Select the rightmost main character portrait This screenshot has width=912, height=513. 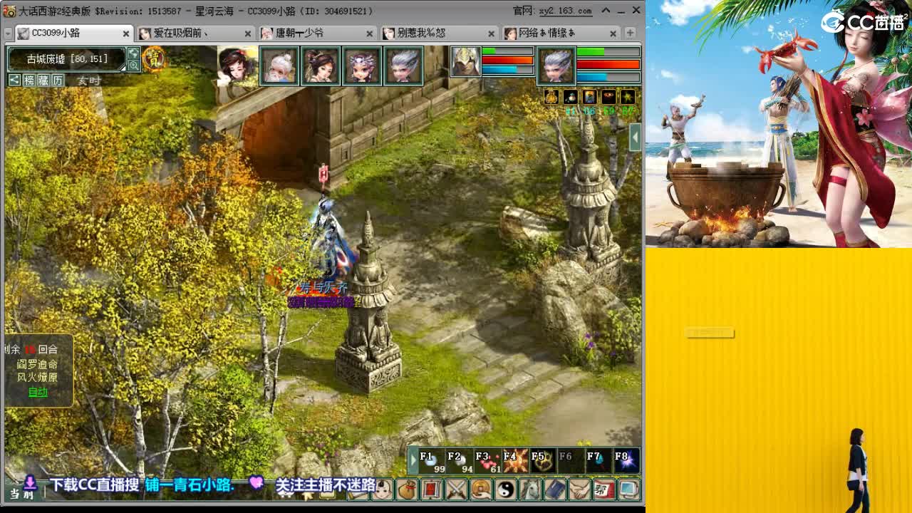pos(556,66)
